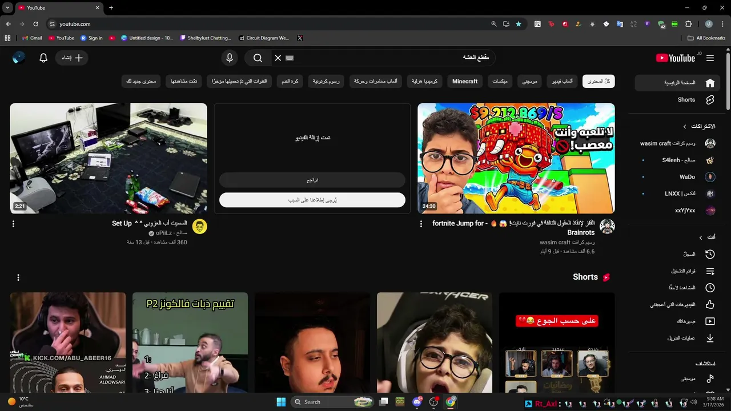Open the LNXX subscription
The width and height of the screenshot is (731, 411).
tap(677, 194)
